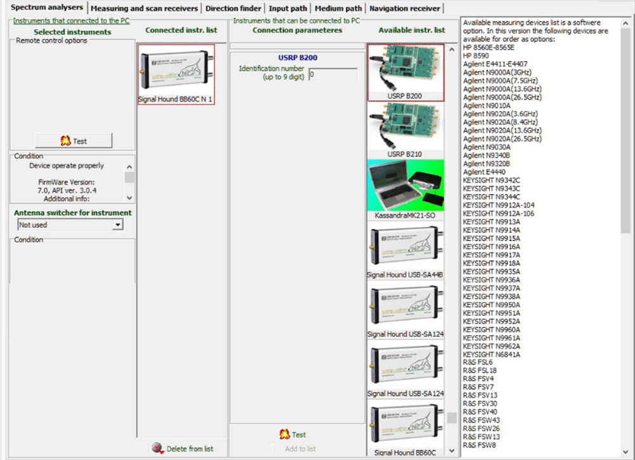The image size is (635, 460).
Task: Open the Measuring and scan receivers tab
Action: 145,8
